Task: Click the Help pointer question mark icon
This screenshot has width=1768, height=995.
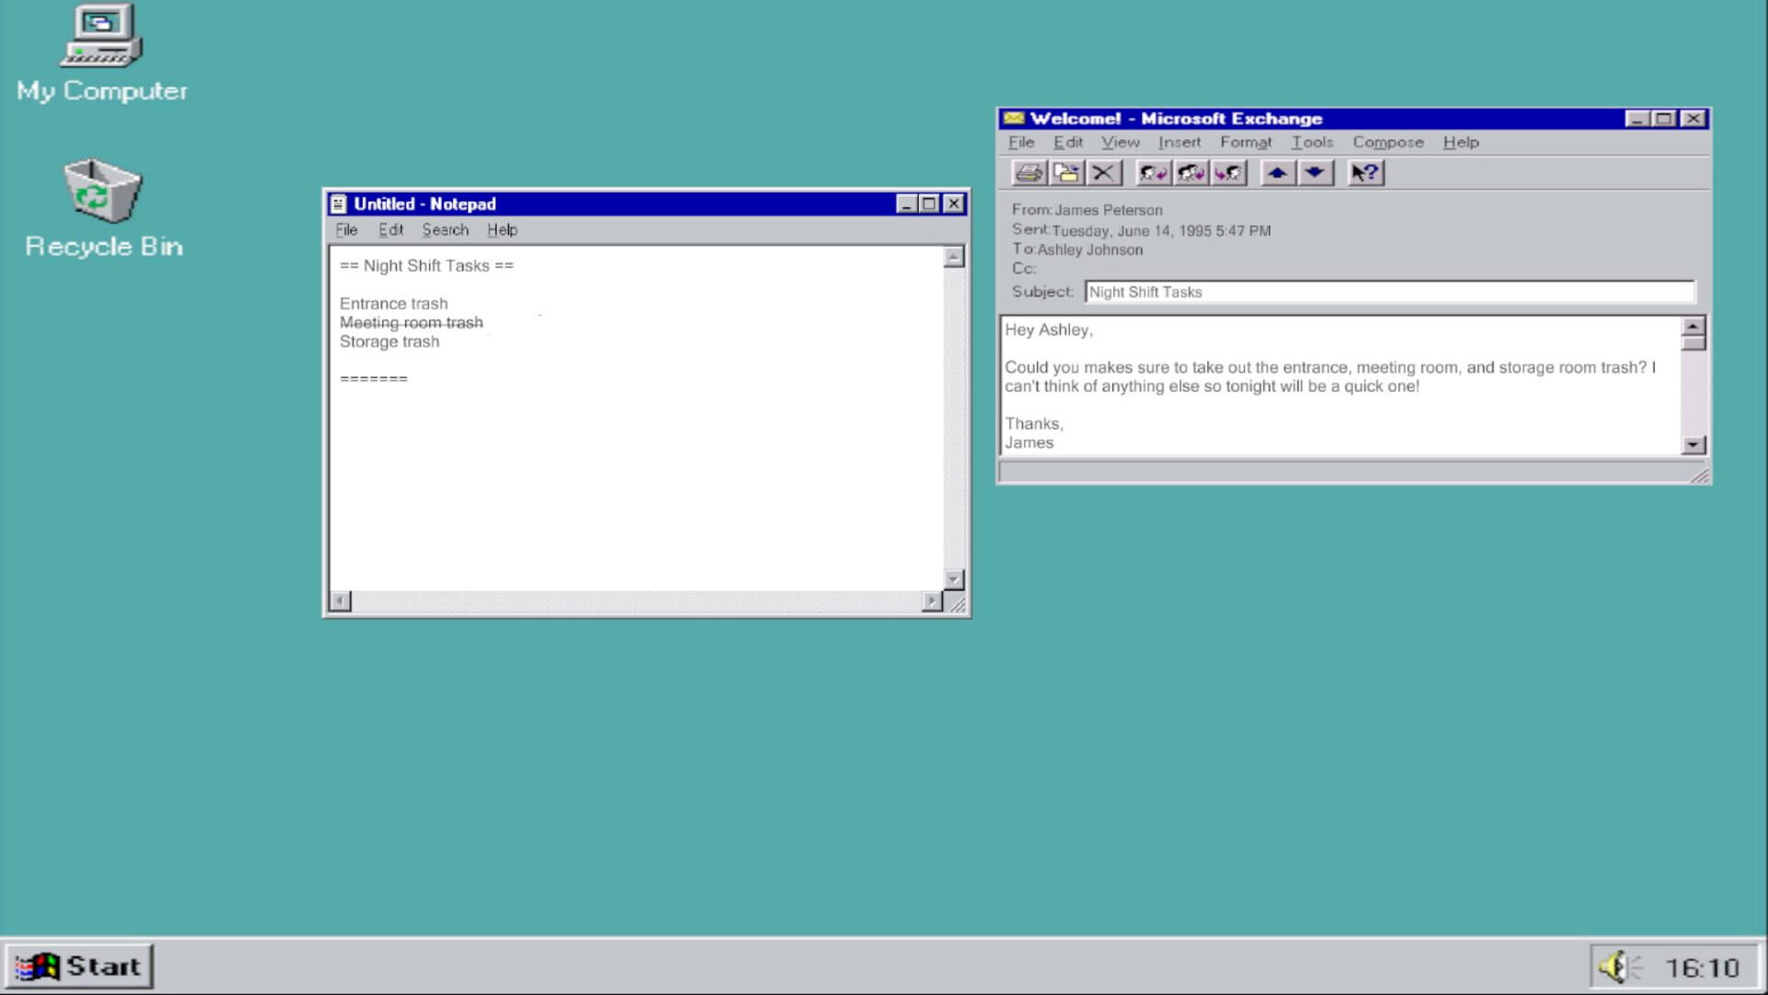Action: 1366,173
